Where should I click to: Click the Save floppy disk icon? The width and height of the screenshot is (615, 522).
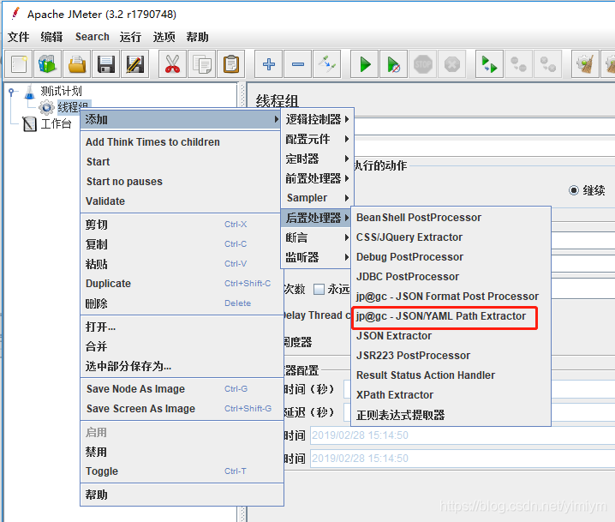pyautogui.click(x=106, y=64)
